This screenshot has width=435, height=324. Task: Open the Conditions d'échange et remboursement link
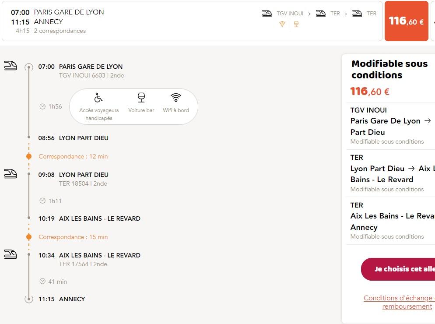399,302
